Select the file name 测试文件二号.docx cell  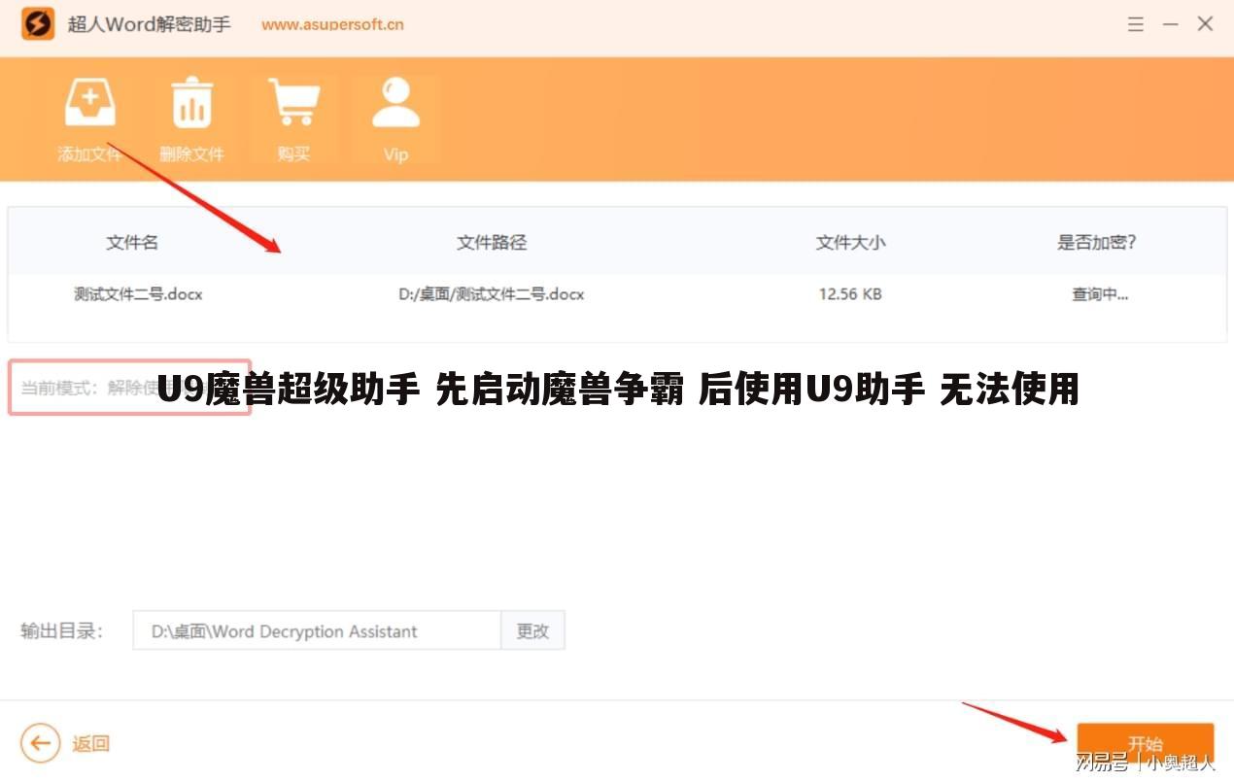[138, 293]
